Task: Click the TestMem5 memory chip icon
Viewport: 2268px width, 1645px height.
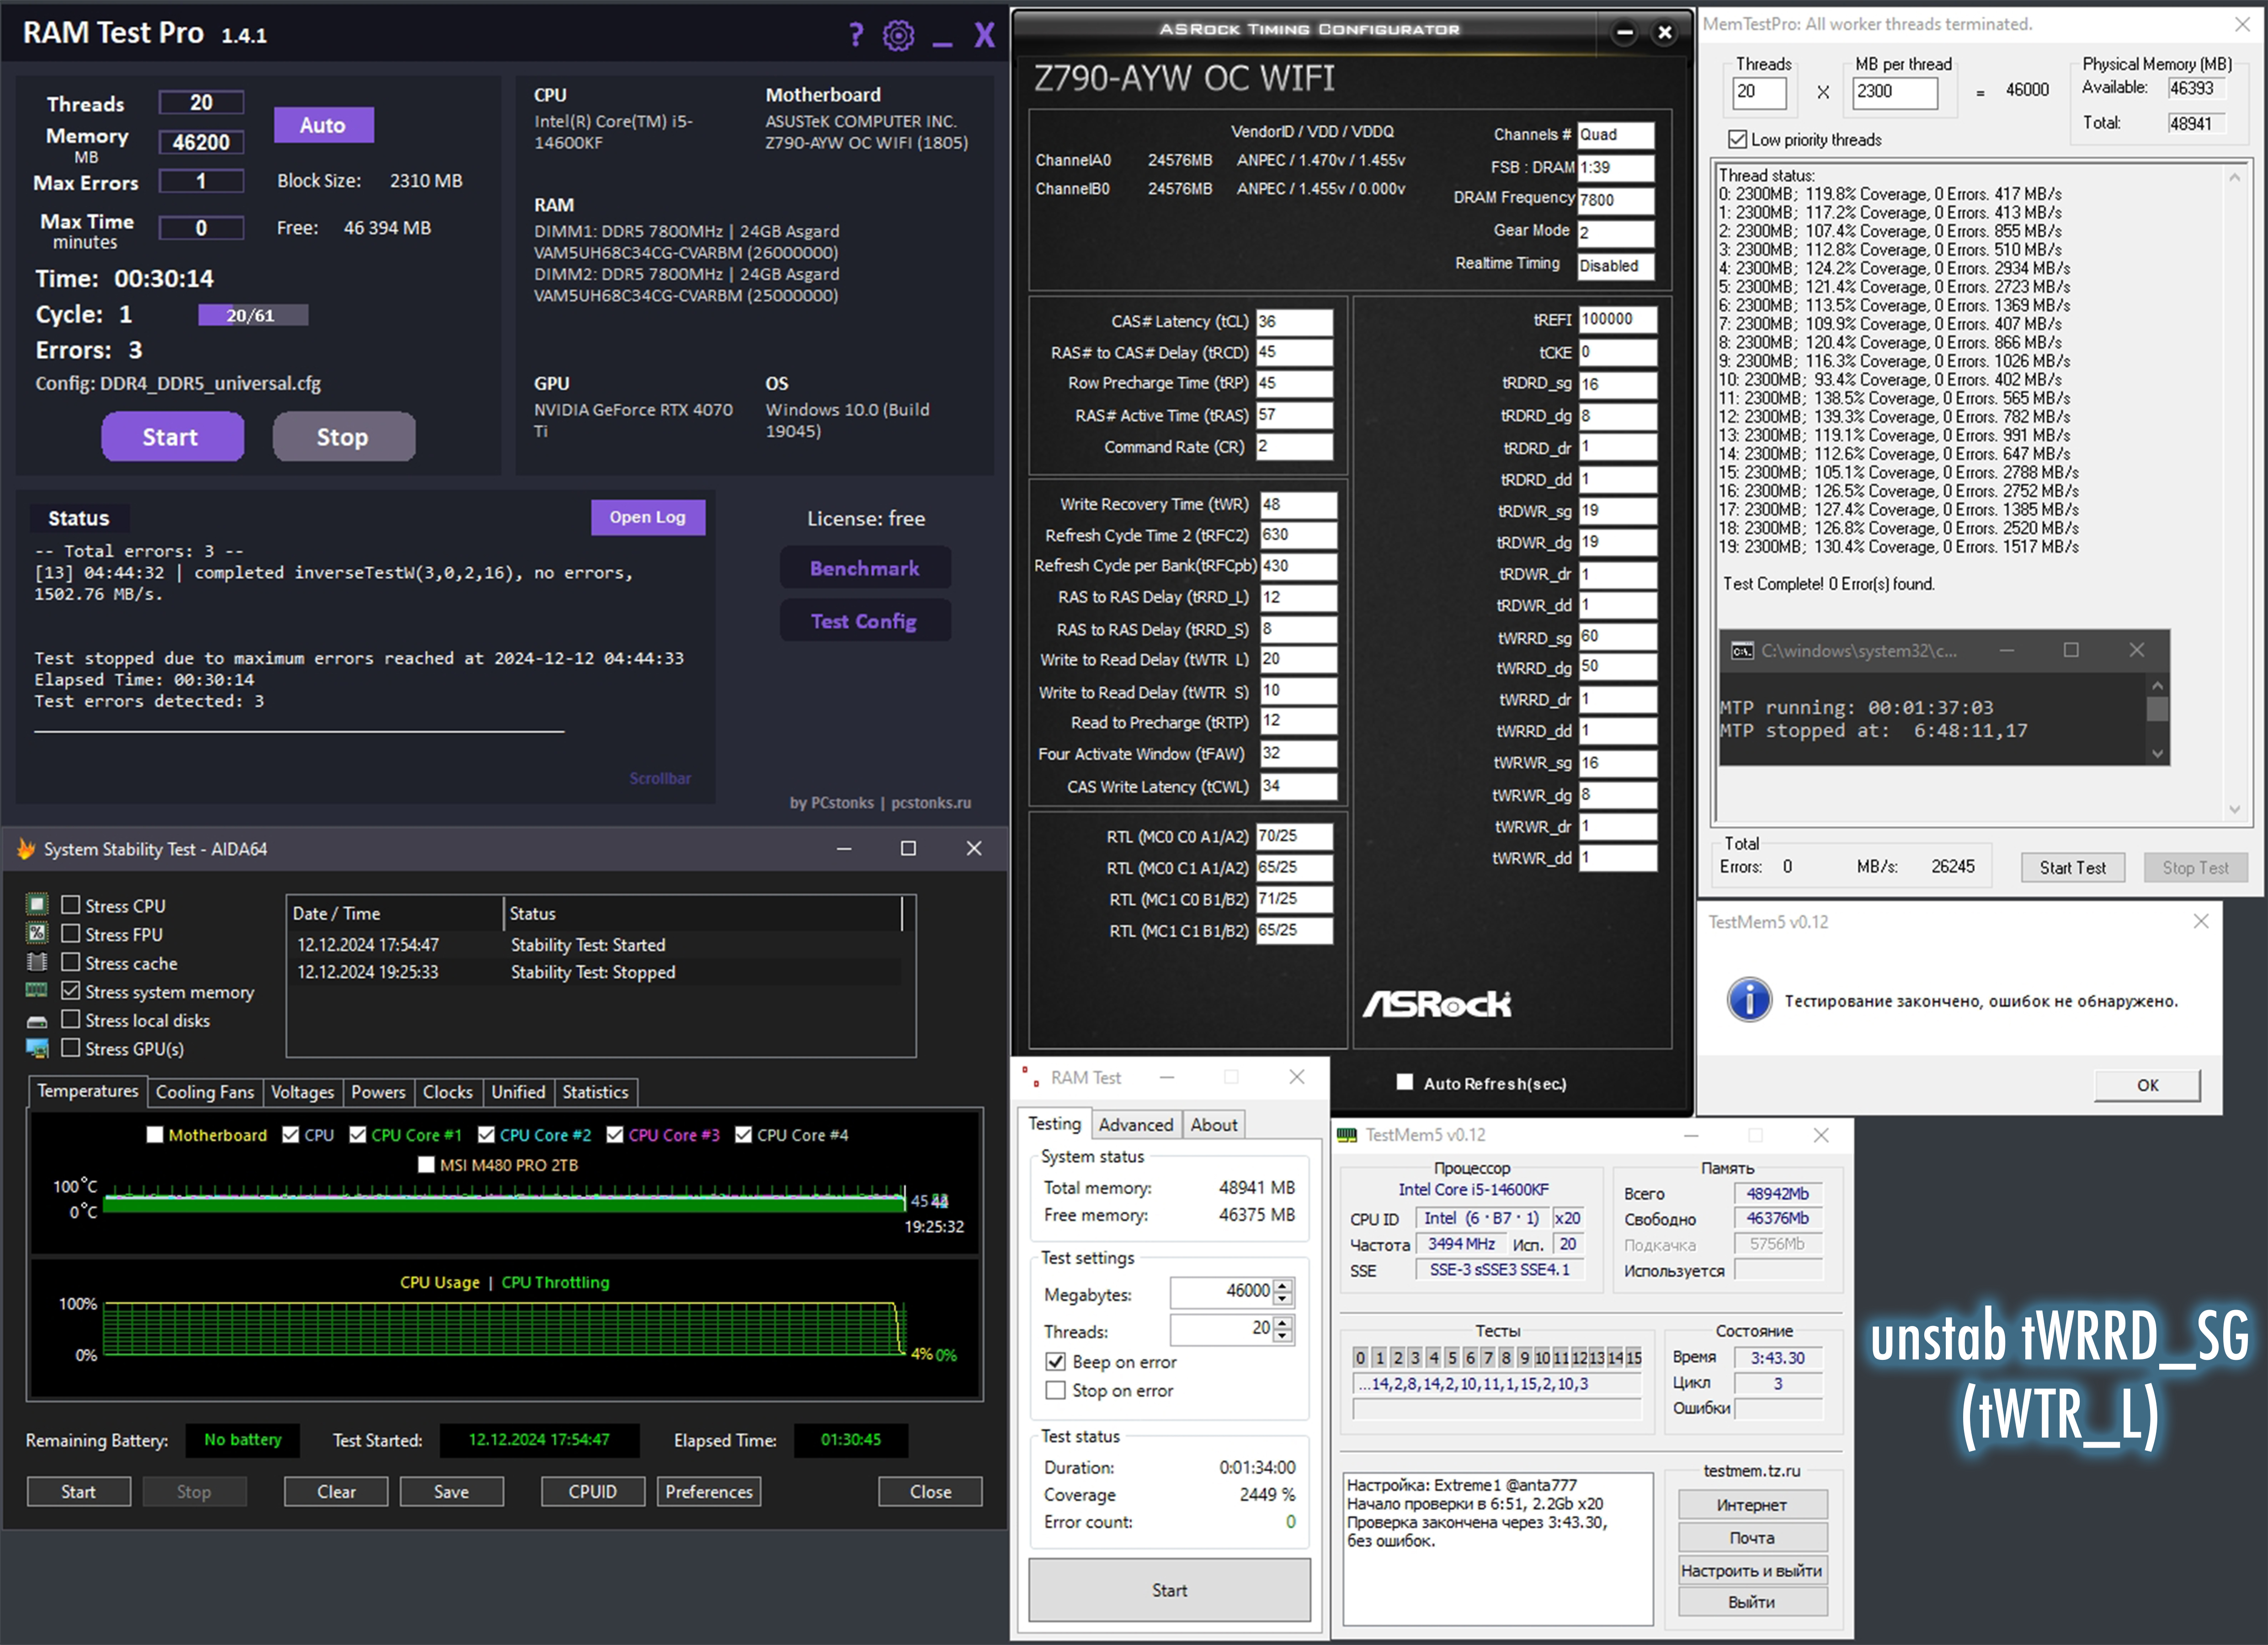Action: [x=1348, y=1135]
